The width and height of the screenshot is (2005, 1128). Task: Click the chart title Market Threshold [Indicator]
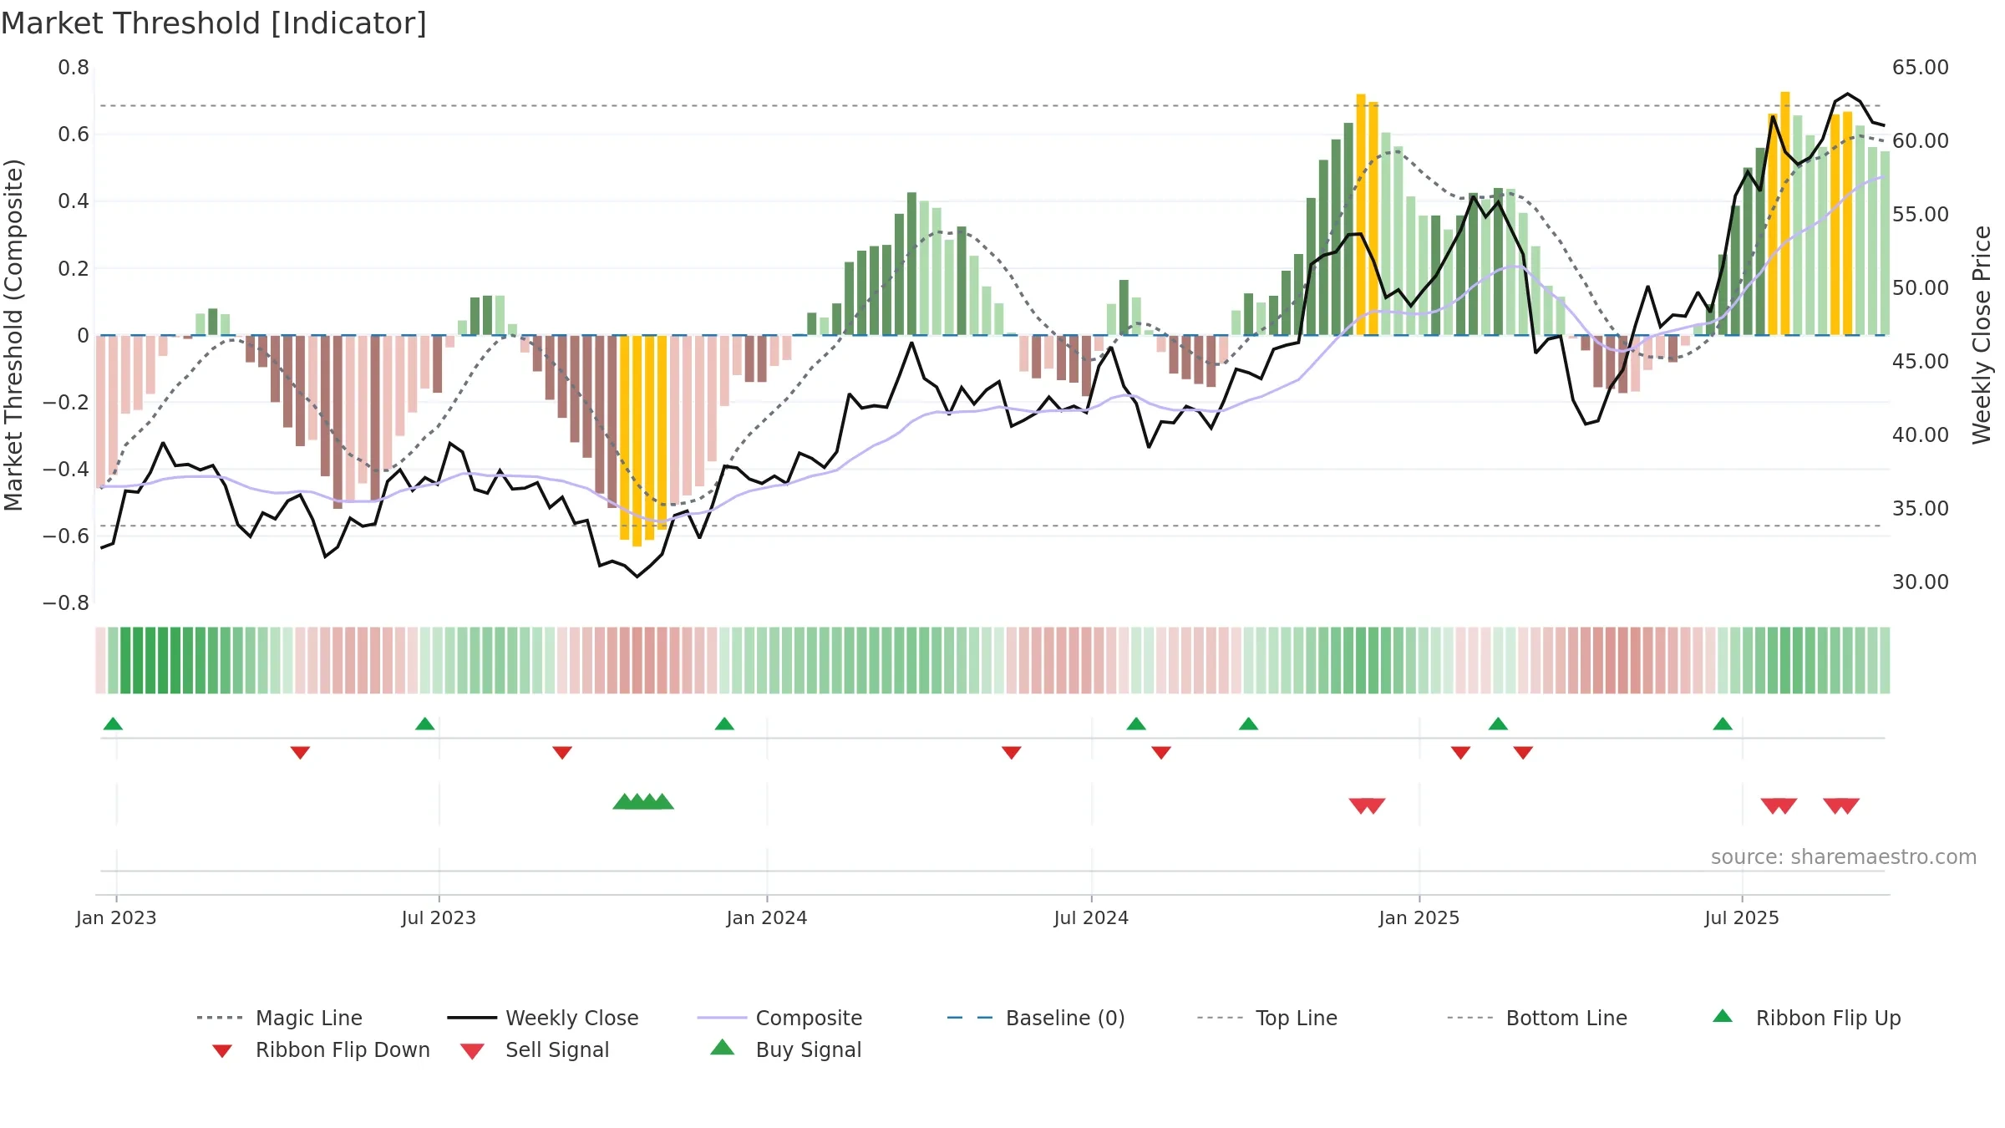coord(214,23)
